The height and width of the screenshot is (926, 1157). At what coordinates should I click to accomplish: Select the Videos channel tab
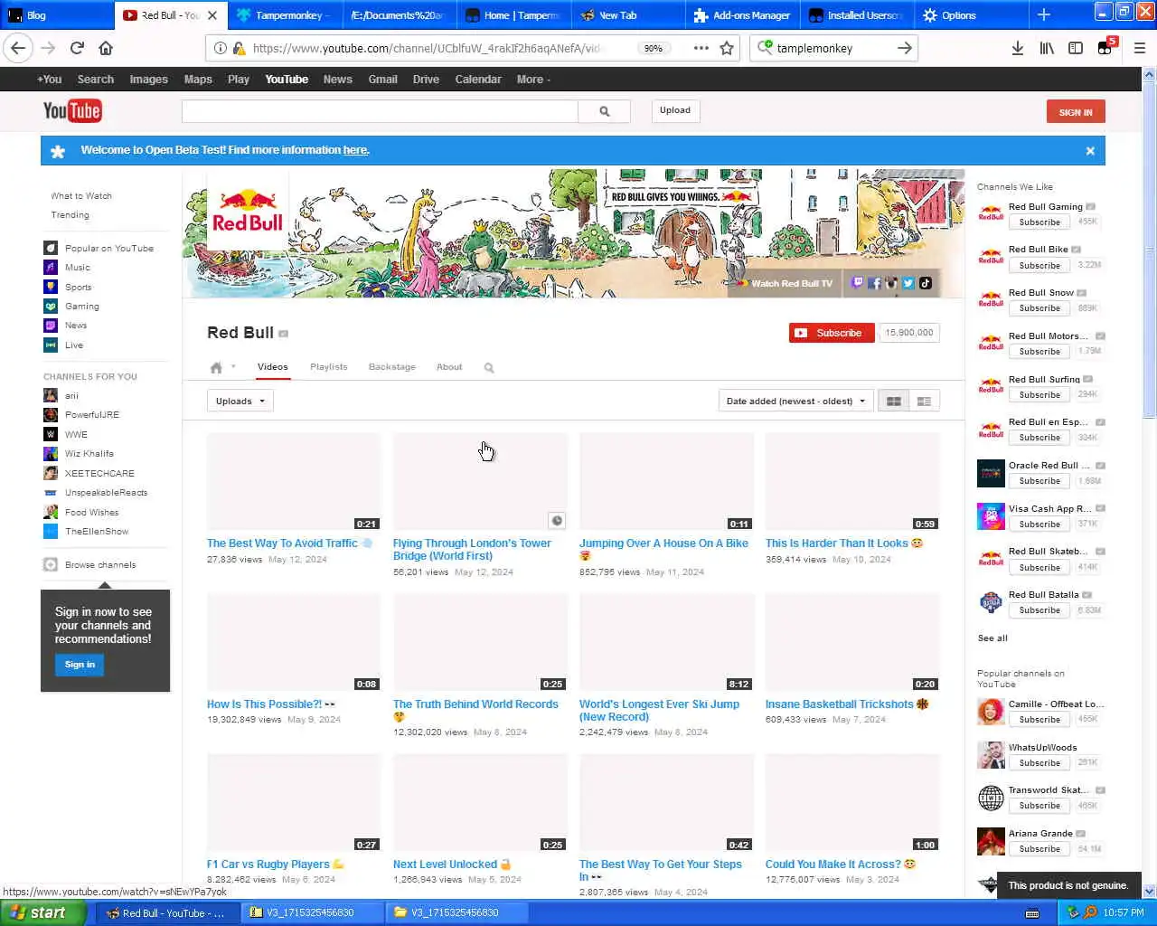click(272, 367)
